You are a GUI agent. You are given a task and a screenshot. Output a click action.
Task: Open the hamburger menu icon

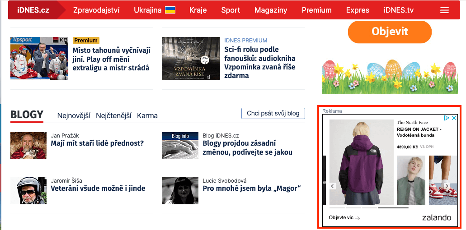444,10
